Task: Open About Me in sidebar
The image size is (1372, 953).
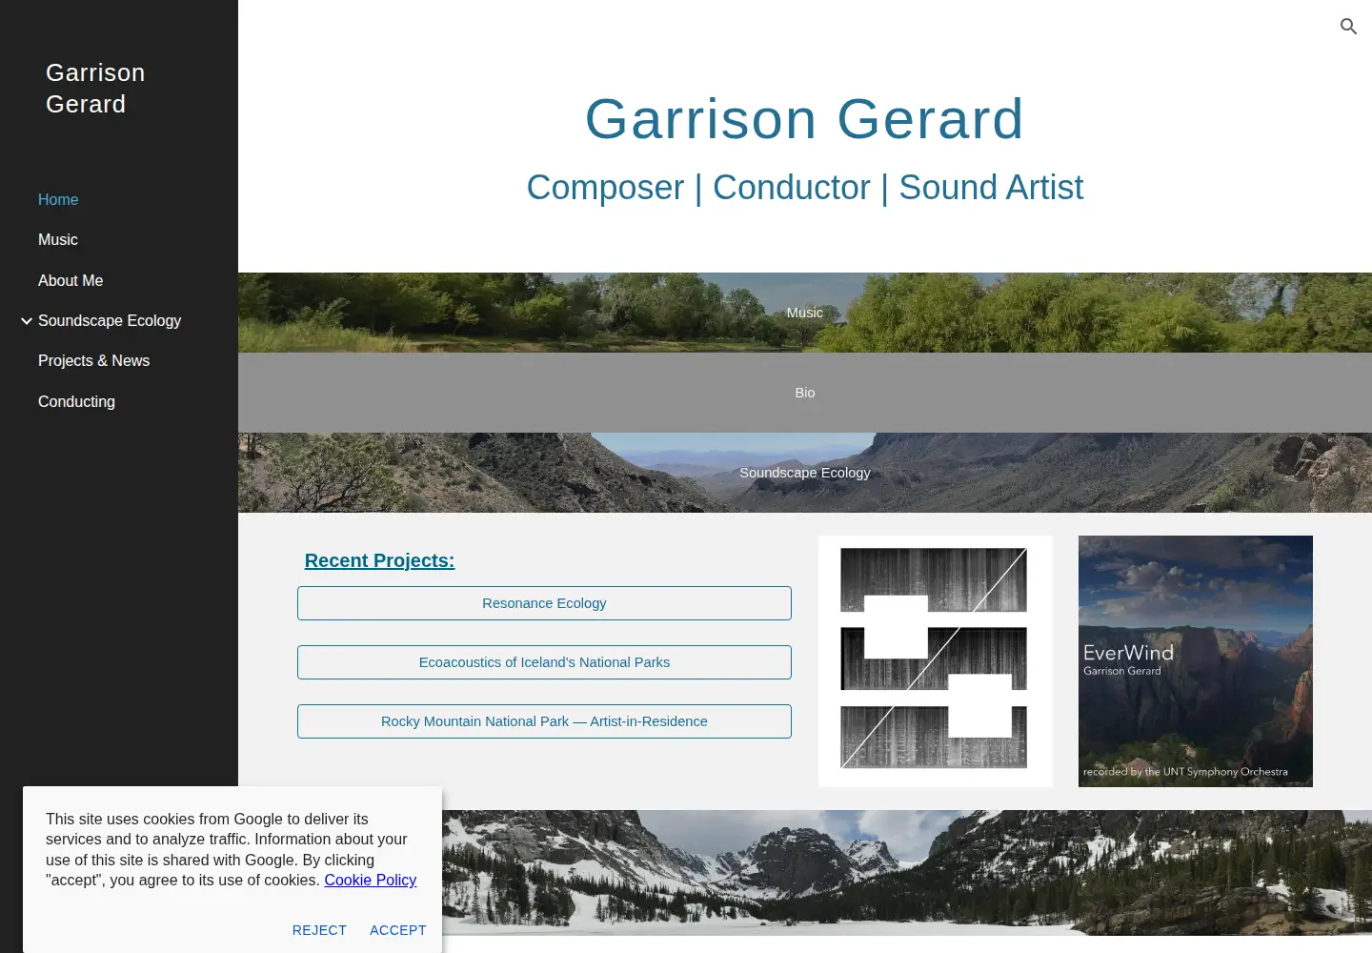Action: tap(71, 280)
